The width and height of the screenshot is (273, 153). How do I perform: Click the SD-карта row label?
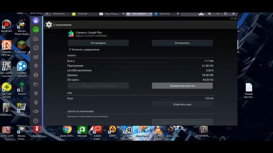[x=73, y=80]
